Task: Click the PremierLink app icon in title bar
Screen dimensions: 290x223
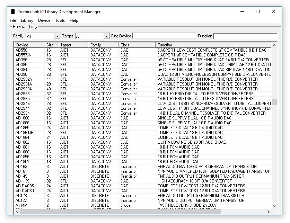Action: (x=13, y=11)
